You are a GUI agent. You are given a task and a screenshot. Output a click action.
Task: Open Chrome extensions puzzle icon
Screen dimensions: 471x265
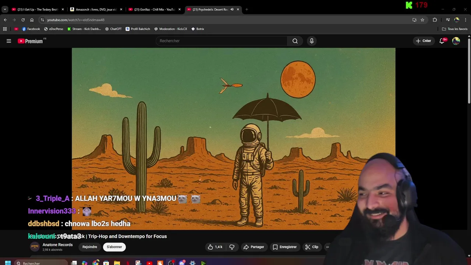[x=435, y=20]
